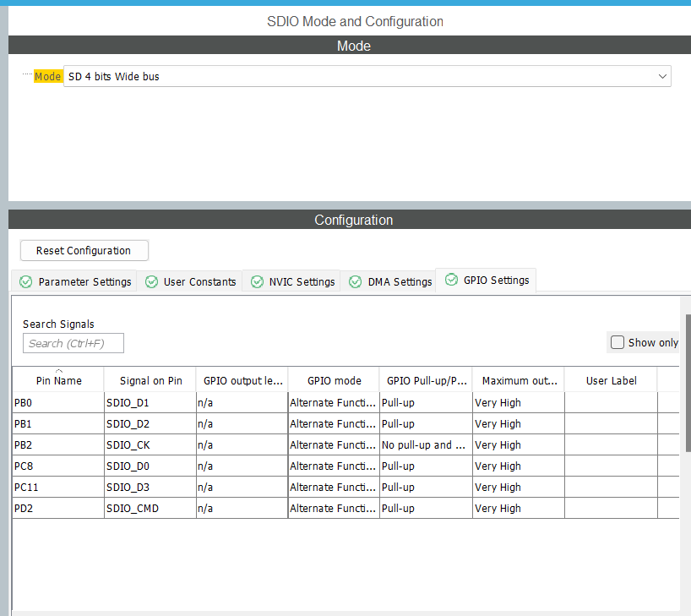691x616 pixels.
Task: Click the Search Signals input field
Action: pos(73,343)
